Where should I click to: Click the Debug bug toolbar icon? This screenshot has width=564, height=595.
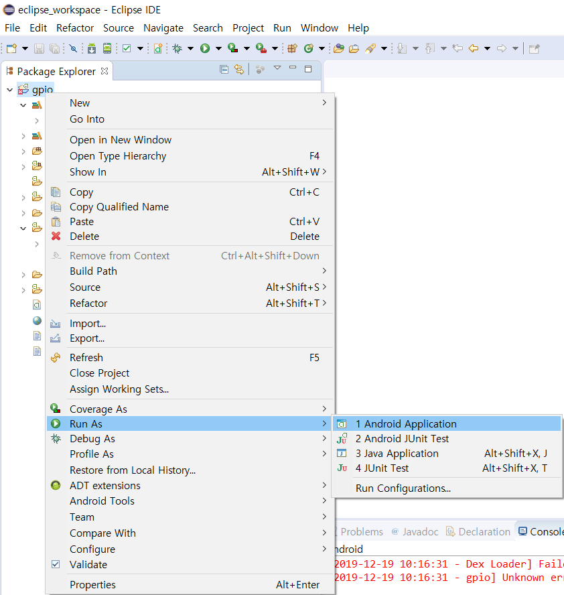177,48
